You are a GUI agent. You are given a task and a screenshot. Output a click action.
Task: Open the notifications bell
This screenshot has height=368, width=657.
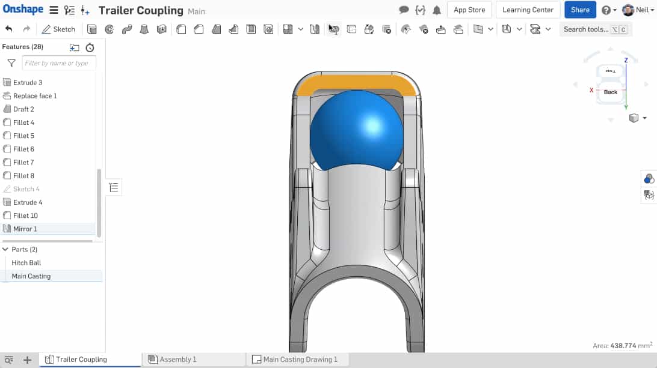[x=437, y=10]
